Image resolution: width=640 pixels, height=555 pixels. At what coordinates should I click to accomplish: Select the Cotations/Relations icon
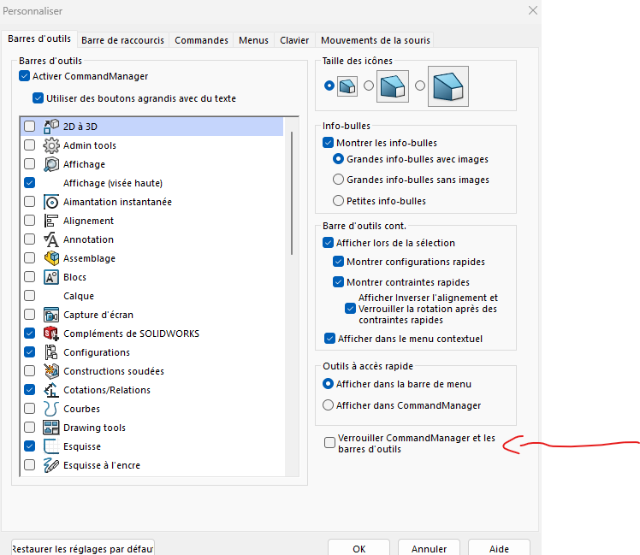click(50, 390)
